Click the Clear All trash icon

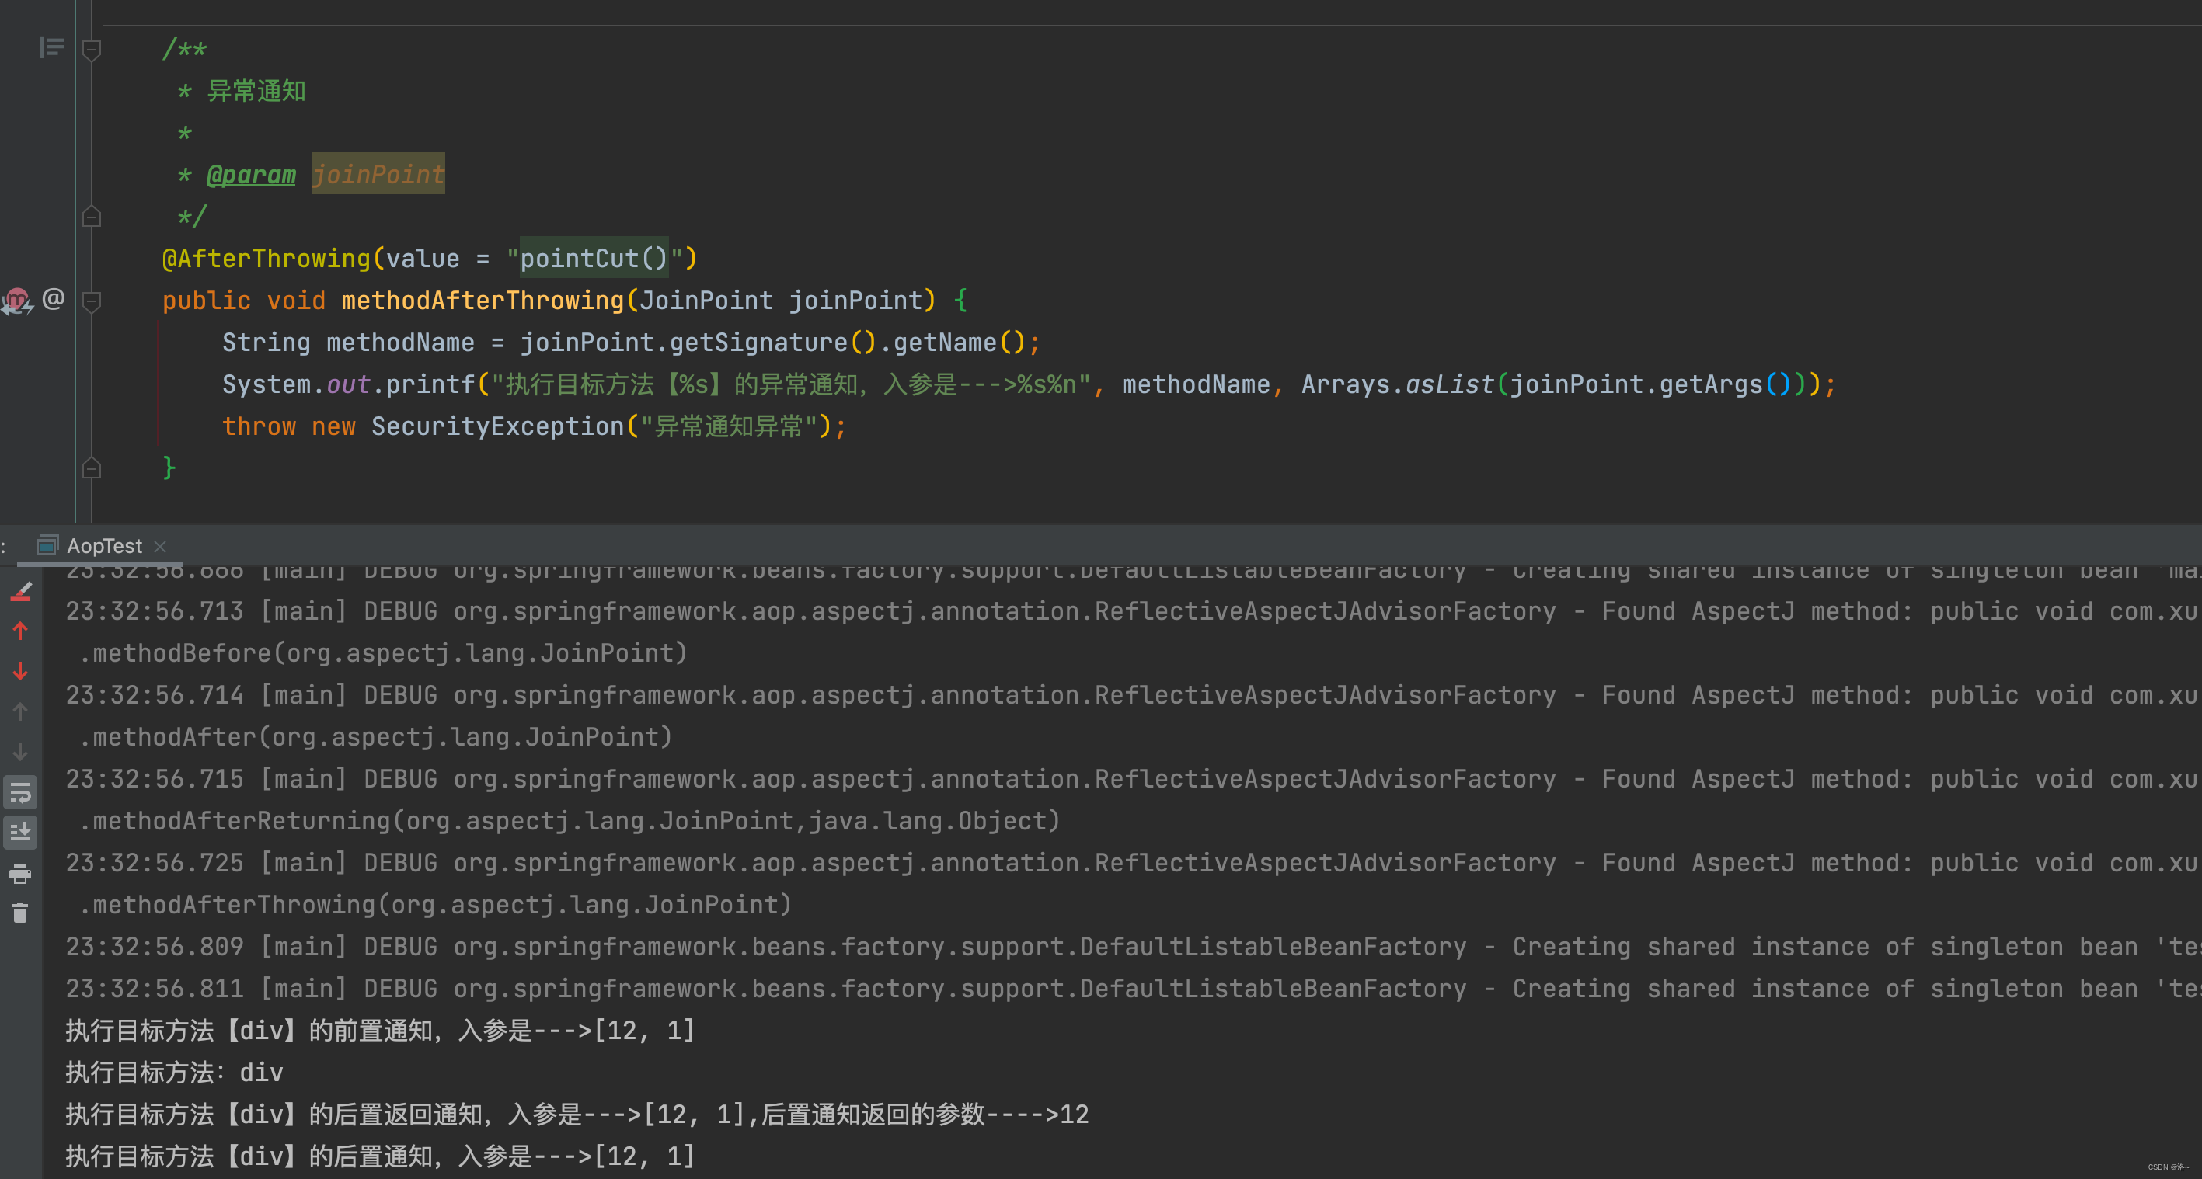pyautogui.click(x=20, y=913)
